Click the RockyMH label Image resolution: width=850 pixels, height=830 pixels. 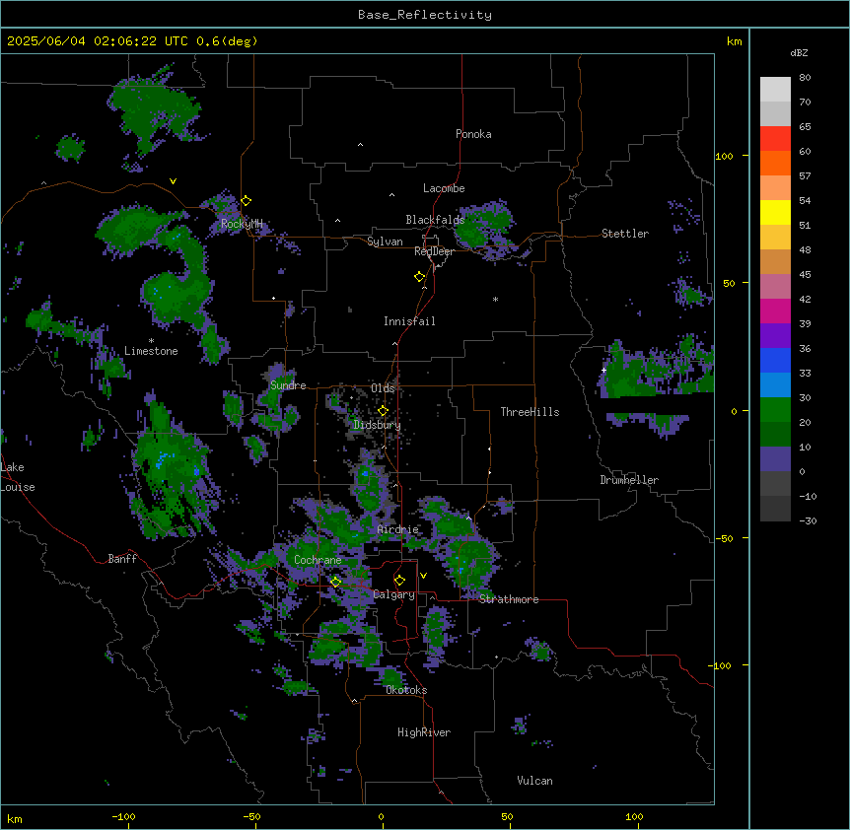tap(242, 224)
